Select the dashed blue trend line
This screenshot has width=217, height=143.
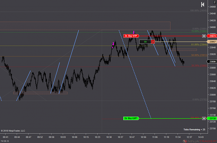tap(135, 74)
